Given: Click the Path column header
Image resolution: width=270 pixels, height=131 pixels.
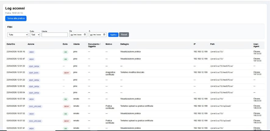Looking at the screenshot, I should point(212,44).
